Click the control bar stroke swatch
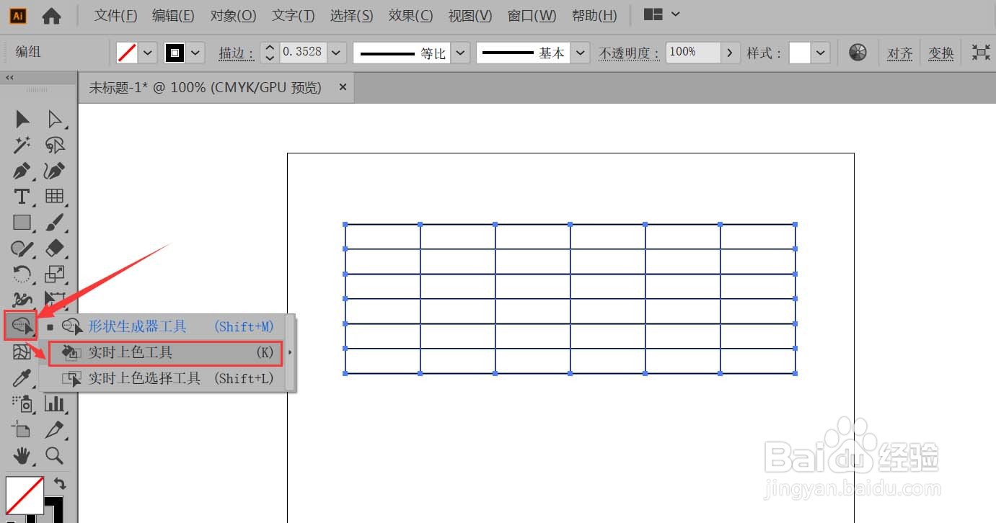The height and width of the screenshot is (523, 996). coord(175,53)
